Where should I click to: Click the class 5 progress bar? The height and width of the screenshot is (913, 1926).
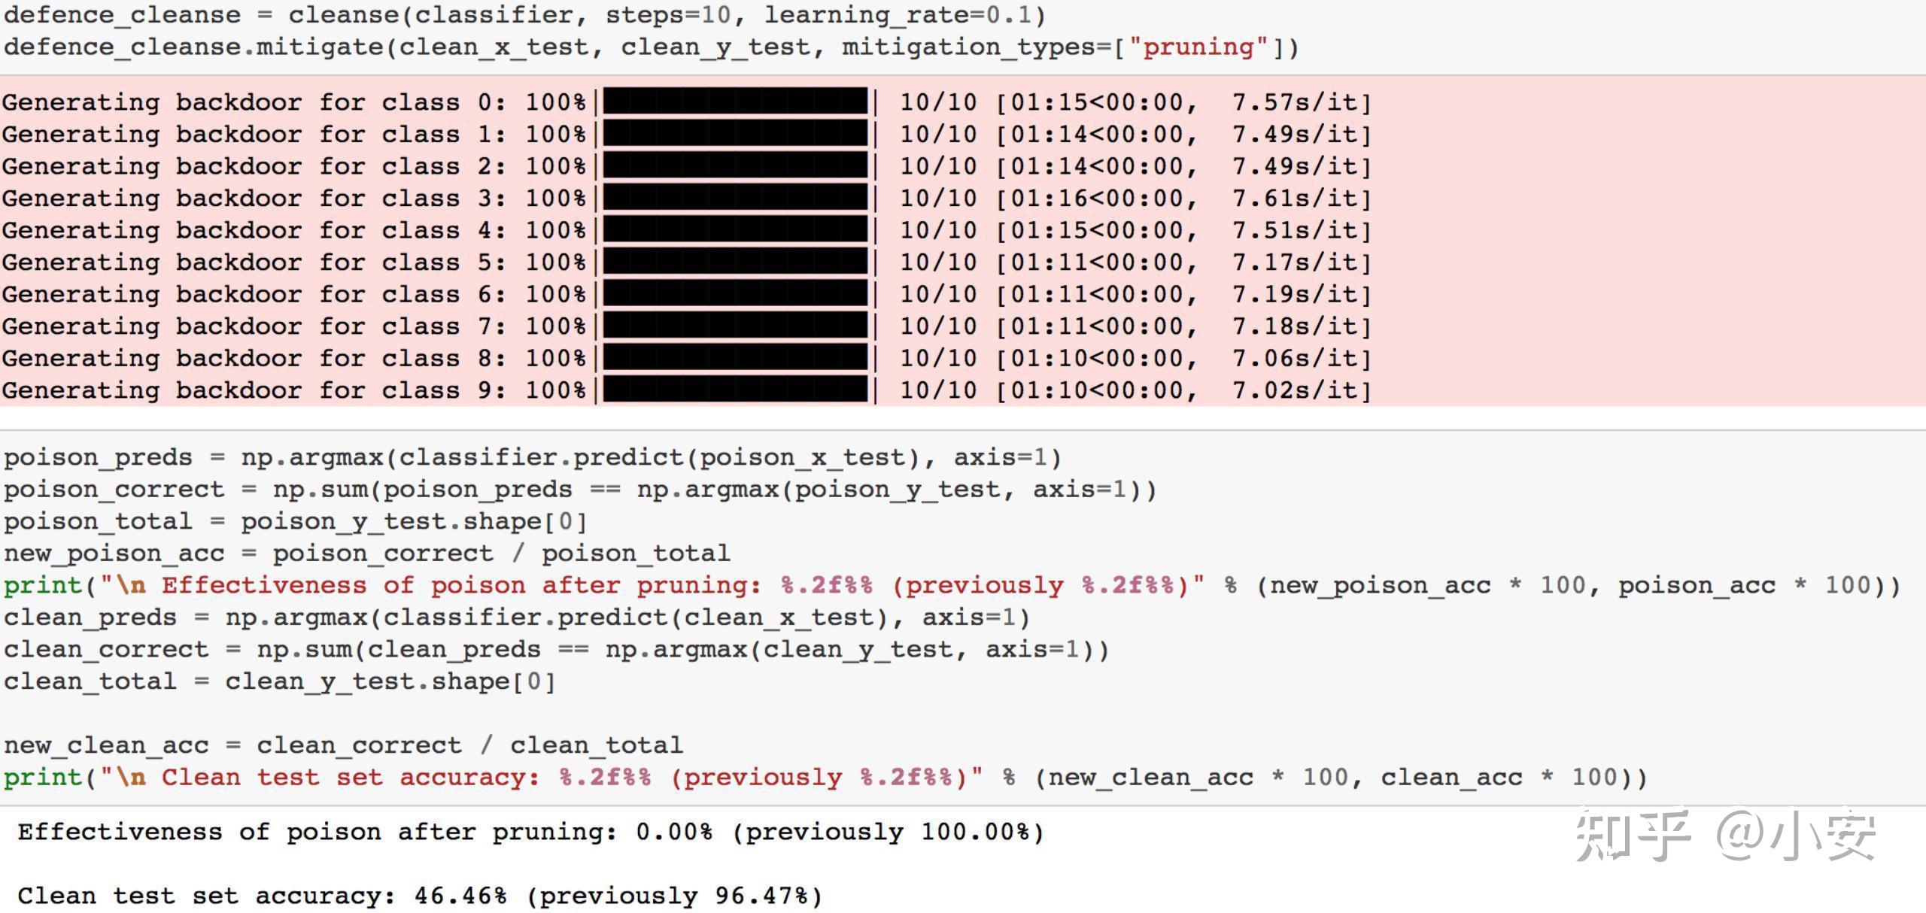(735, 262)
